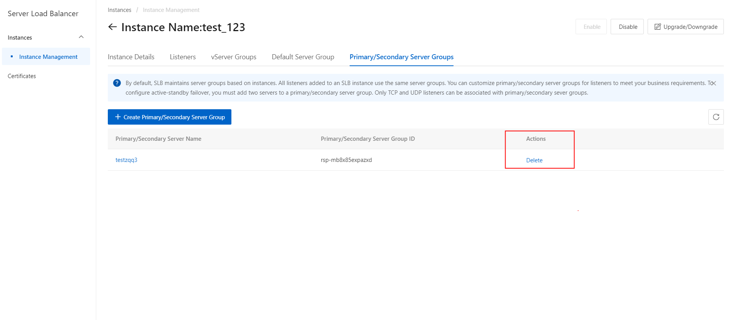Click the Server Load Balancer title
The width and height of the screenshot is (735, 320).
pyautogui.click(x=43, y=13)
